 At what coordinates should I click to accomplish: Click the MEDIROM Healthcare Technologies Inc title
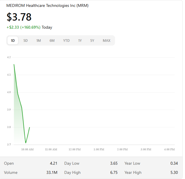(47, 5)
